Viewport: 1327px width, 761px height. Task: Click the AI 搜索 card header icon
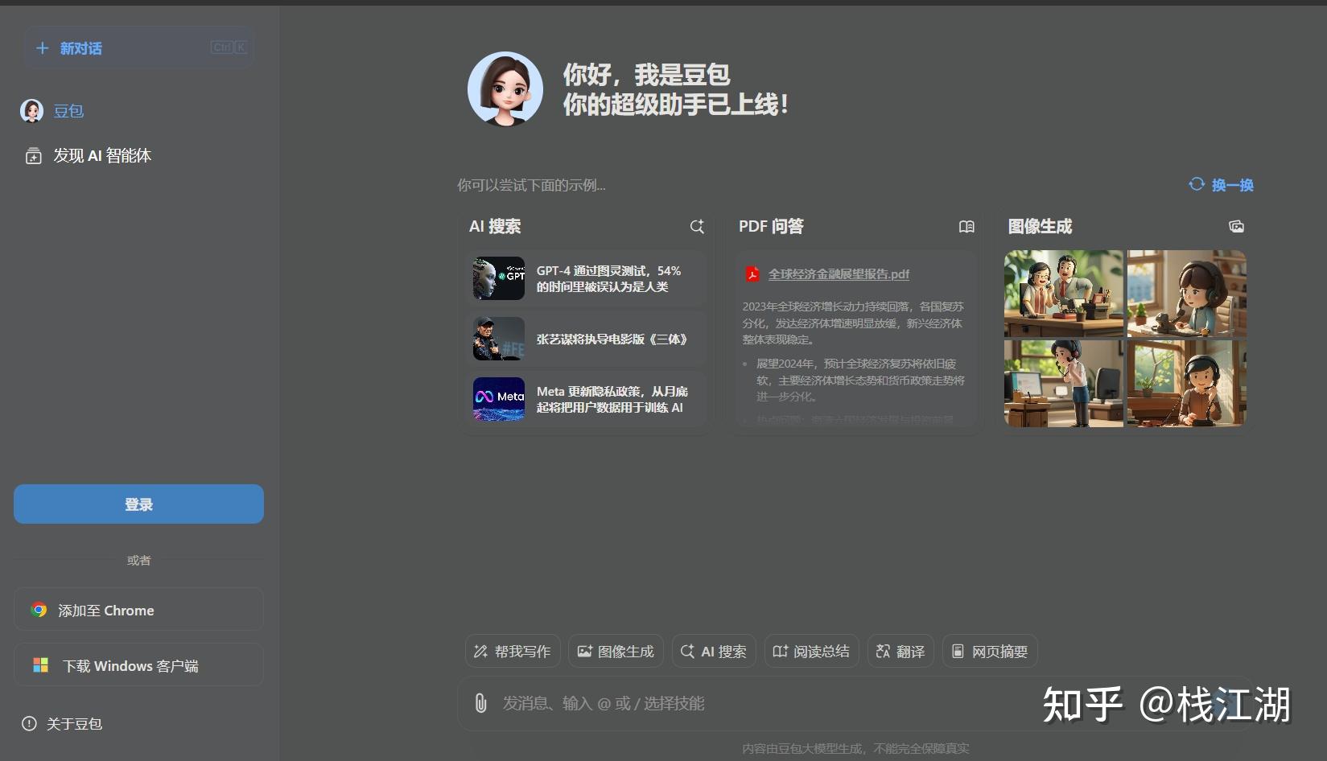697,227
